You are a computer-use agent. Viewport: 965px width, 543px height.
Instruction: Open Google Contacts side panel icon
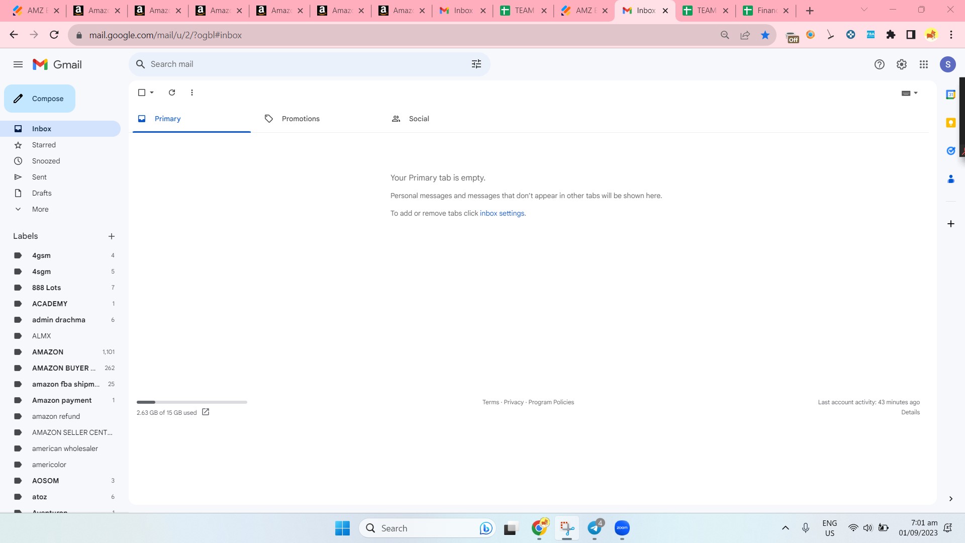pyautogui.click(x=950, y=179)
